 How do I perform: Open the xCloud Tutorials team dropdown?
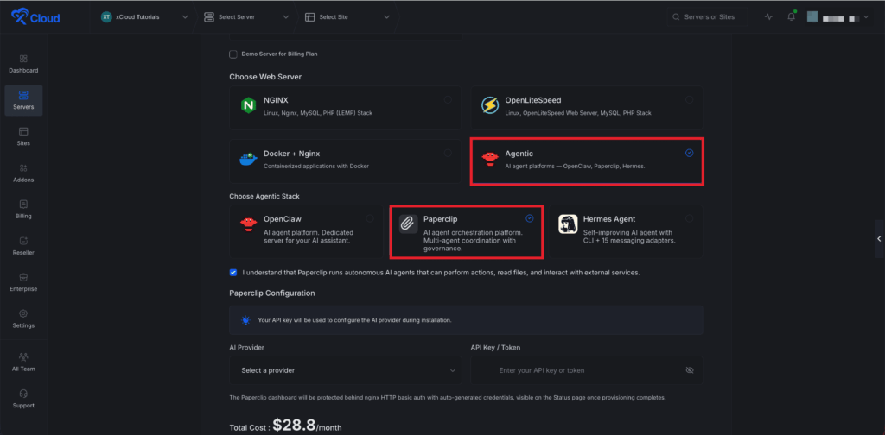pyautogui.click(x=144, y=17)
